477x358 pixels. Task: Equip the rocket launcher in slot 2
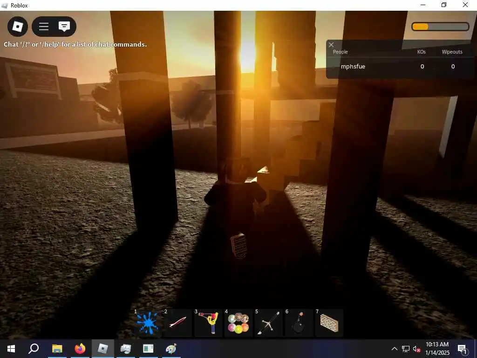tap(177, 323)
